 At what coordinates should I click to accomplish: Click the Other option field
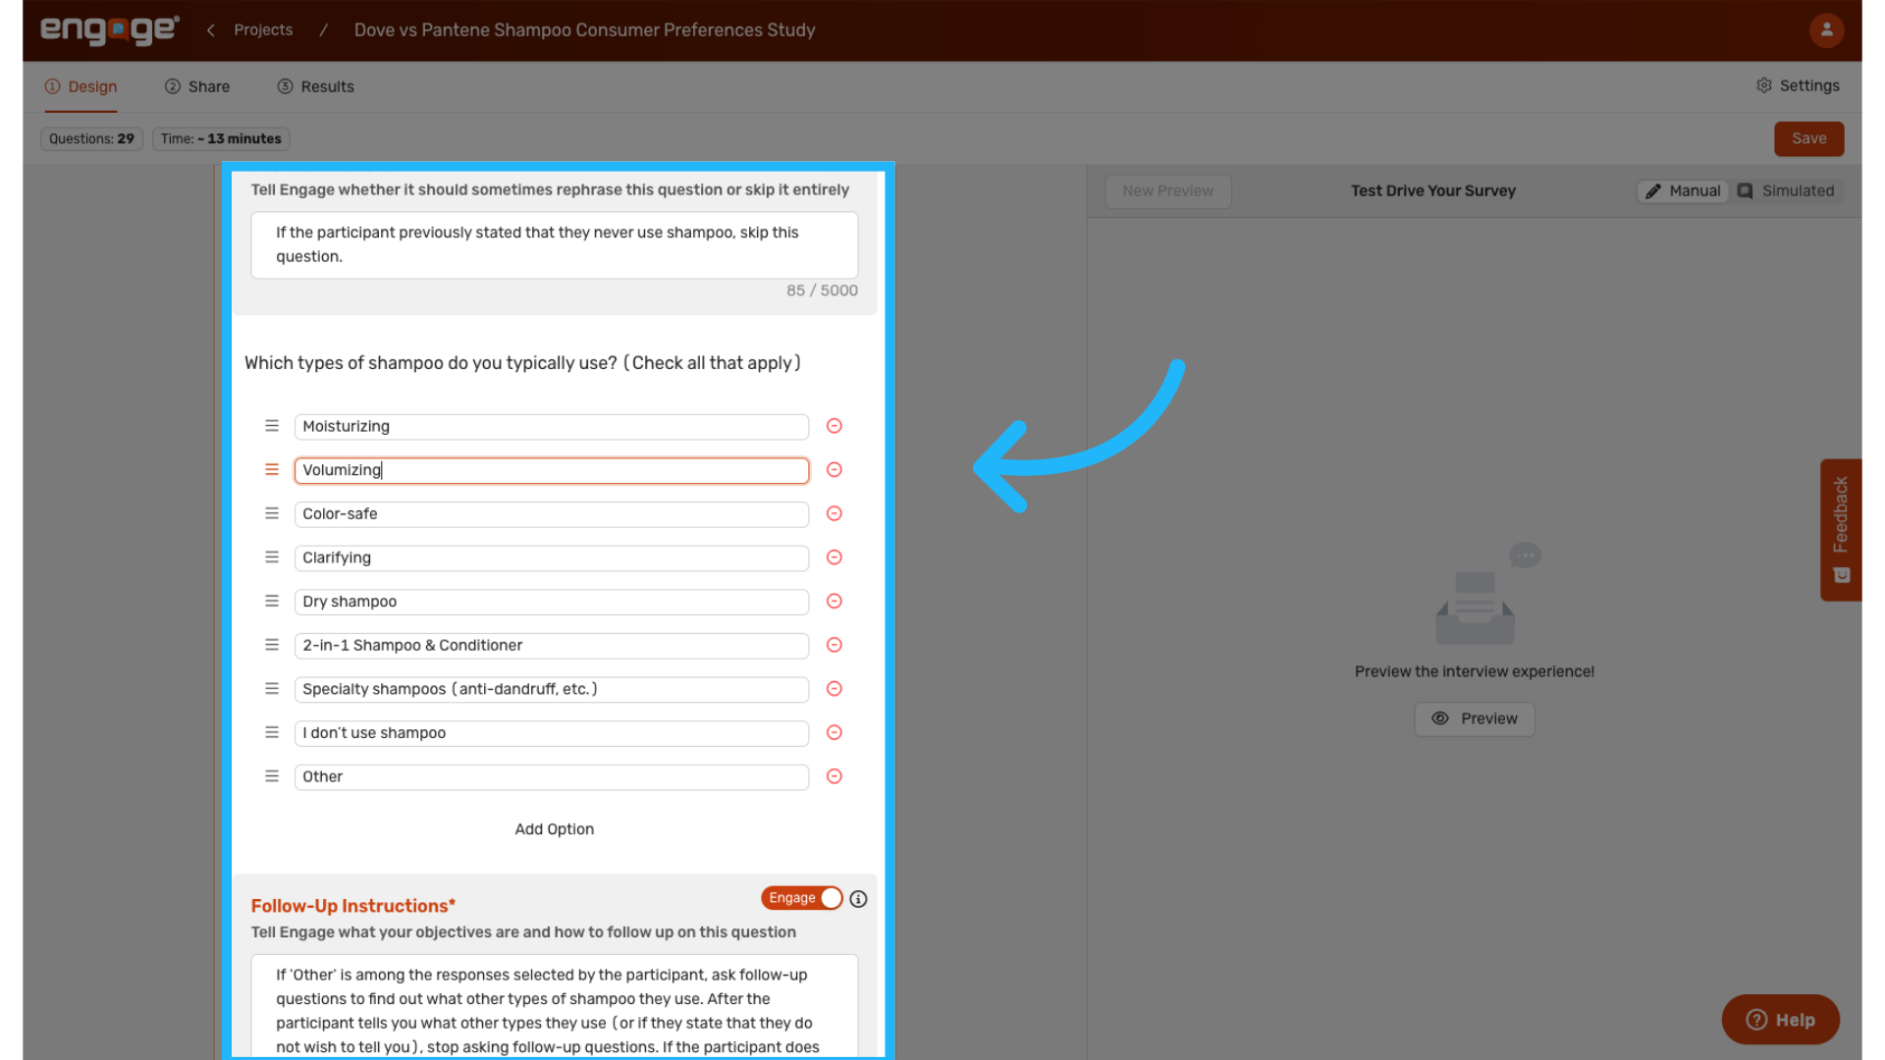click(552, 777)
